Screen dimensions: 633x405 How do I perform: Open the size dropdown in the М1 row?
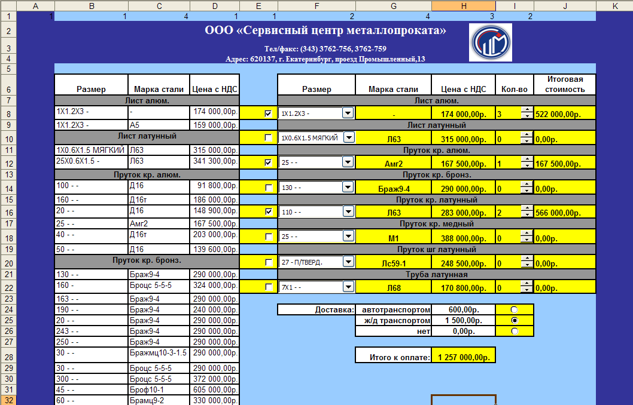pyautogui.click(x=348, y=236)
